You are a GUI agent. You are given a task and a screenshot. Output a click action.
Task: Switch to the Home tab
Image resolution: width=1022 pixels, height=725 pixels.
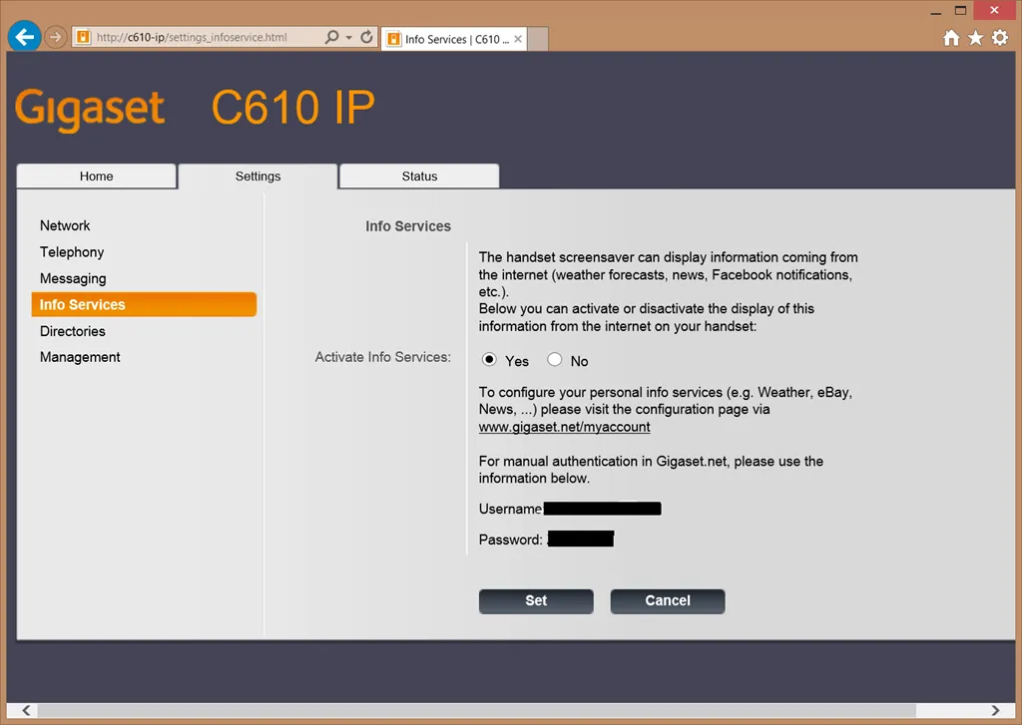click(97, 177)
